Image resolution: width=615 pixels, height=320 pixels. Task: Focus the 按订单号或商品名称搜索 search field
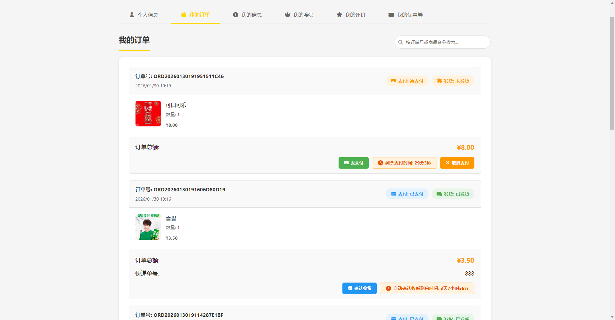coord(442,42)
